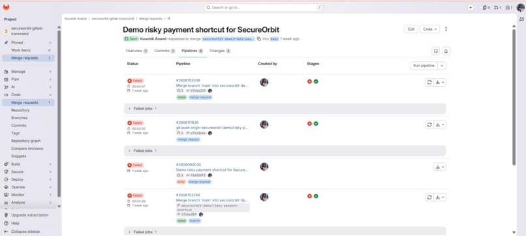Open the GitLab home logo
The width and height of the screenshot is (526, 236).
[x=6, y=7]
